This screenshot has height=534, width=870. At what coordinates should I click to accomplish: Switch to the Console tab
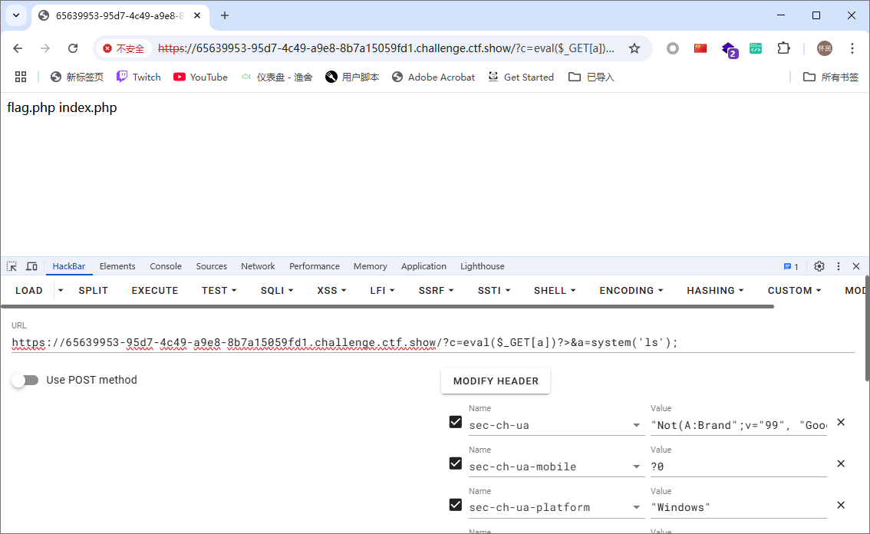click(x=166, y=266)
